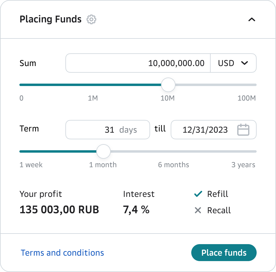The image size is (276, 272).
Task: Click the Sum amount input field
Action: tap(138, 63)
